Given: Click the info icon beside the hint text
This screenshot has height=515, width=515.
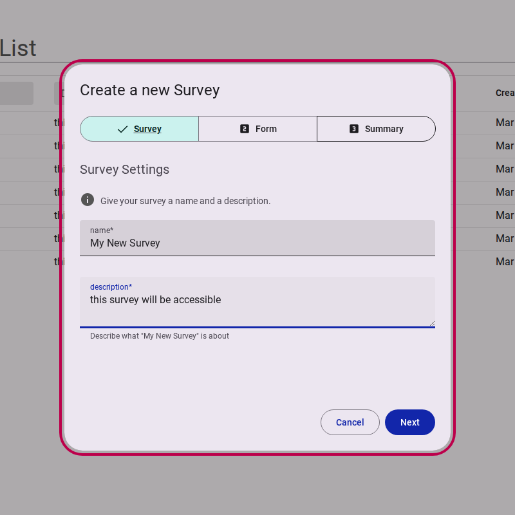Looking at the screenshot, I should pos(88,200).
